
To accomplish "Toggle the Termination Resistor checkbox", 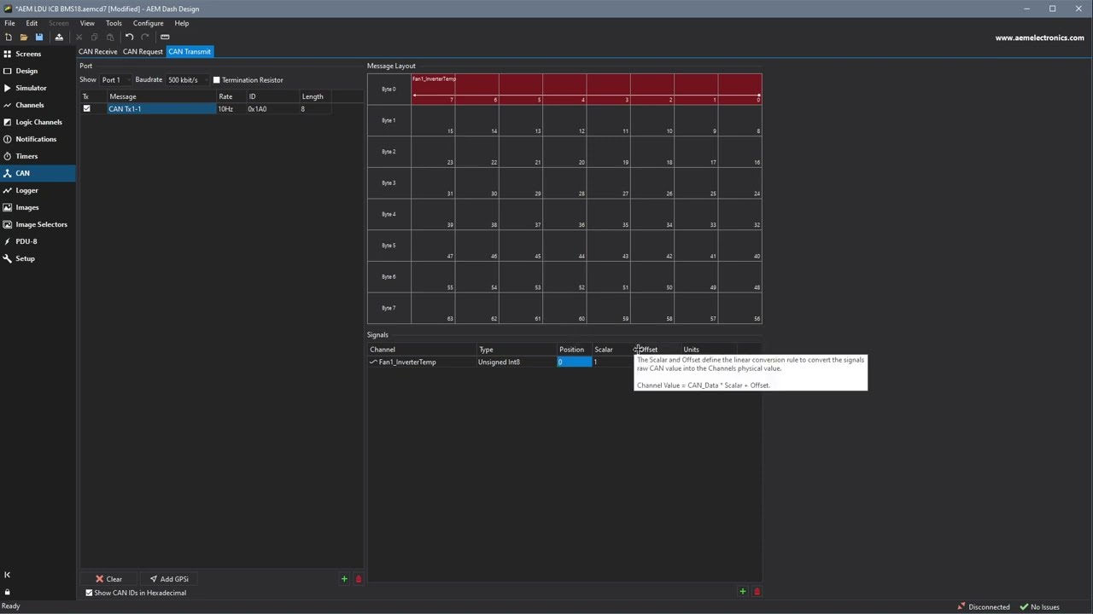I will pyautogui.click(x=216, y=80).
